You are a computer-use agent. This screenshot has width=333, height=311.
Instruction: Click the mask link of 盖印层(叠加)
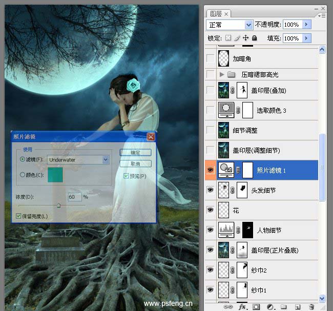tap(233, 90)
